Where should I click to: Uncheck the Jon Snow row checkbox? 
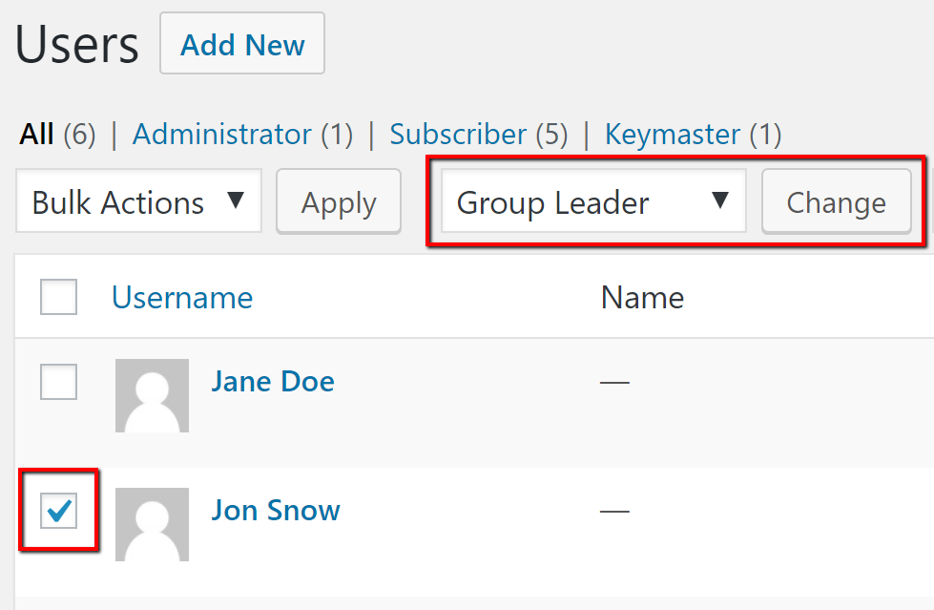58,511
